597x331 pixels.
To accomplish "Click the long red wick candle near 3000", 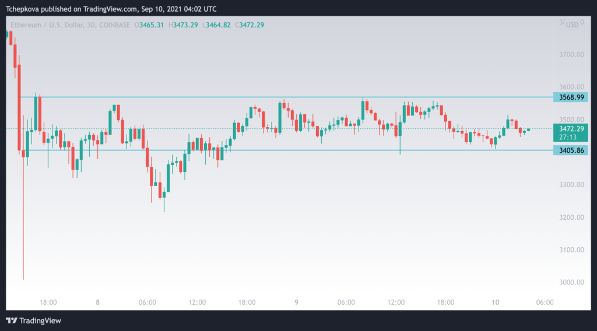I will (23, 198).
